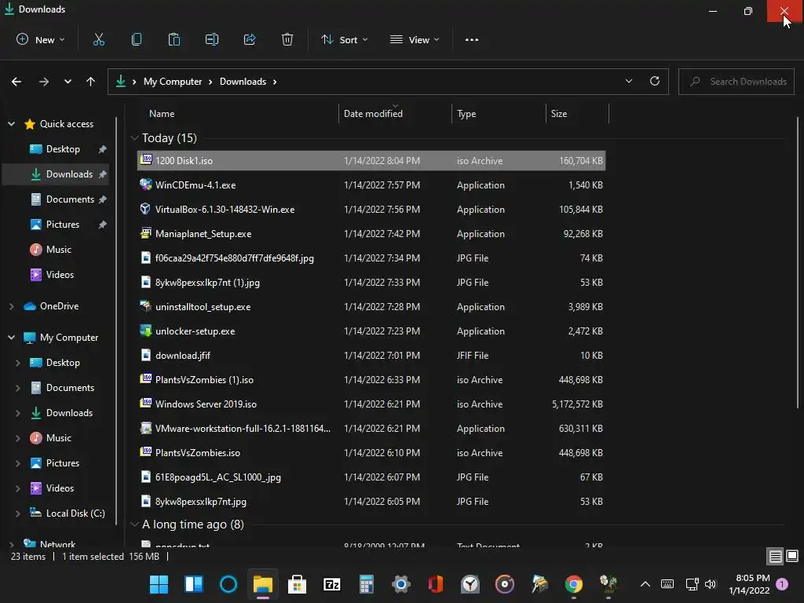Select Pictures under Quick access
This screenshot has height=603, width=804.
pyautogui.click(x=63, y=225)
